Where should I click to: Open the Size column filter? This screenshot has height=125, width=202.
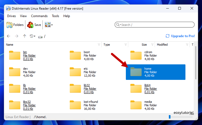pyautogui.click(x=152, y=45)
